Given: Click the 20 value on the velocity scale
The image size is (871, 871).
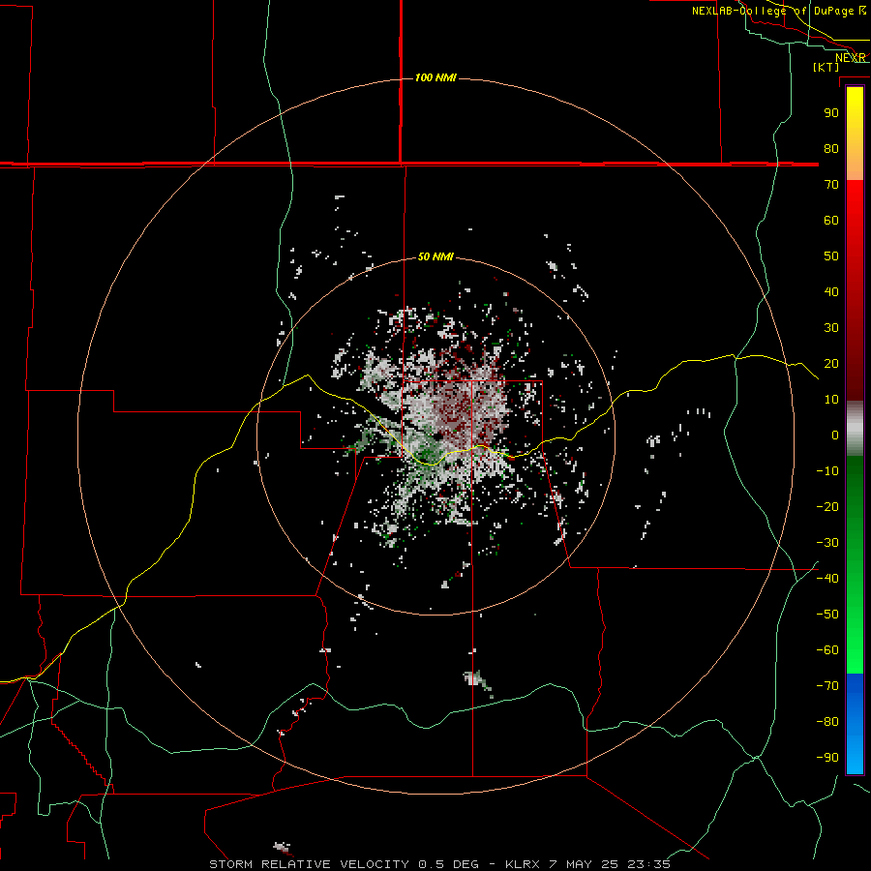Looking at the screenshot, I should click(x=831, y=363).
